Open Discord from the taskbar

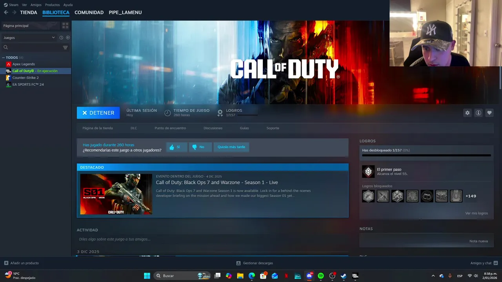pyautogui.click(x=309, y=276)
